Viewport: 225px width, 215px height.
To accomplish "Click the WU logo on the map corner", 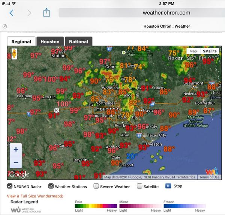I will tap(211, 171).
